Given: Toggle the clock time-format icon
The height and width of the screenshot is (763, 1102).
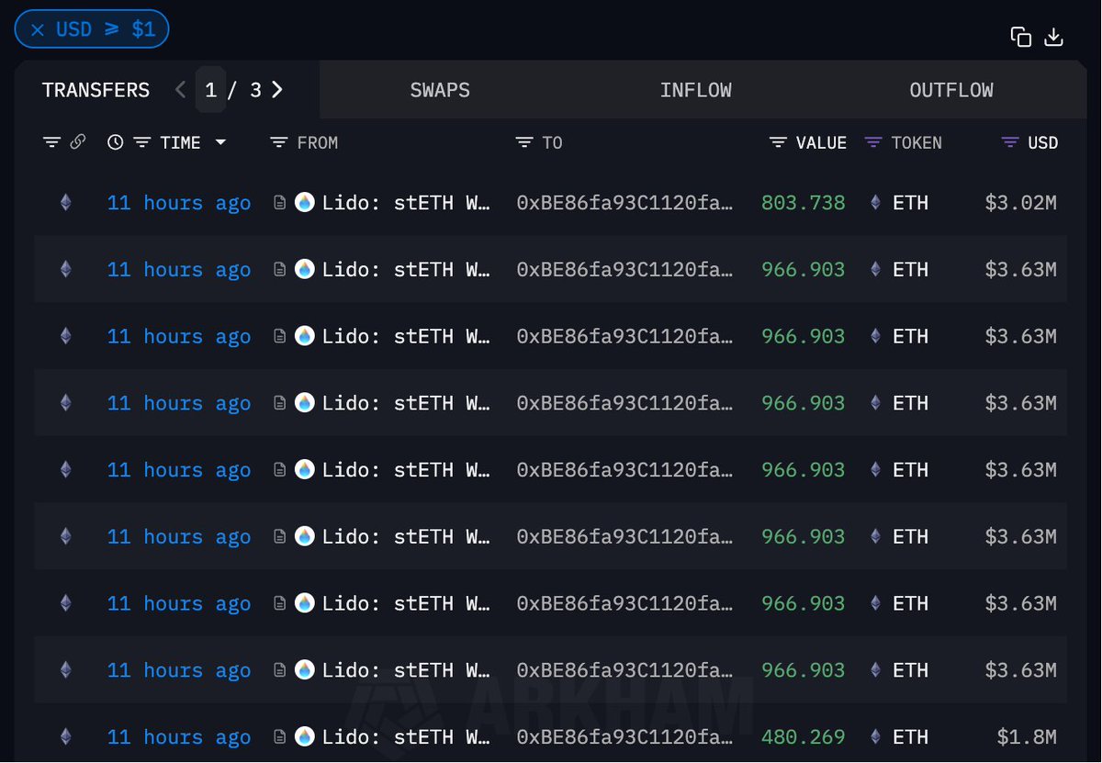Looking at the screenshot, I should [x=115, y=142].
